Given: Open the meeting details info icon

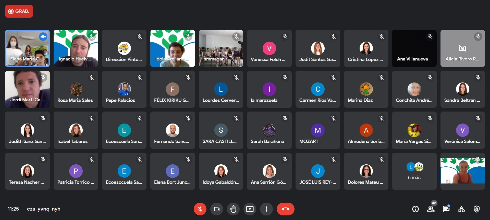Looking at the screenshot, I should (415, 209).
